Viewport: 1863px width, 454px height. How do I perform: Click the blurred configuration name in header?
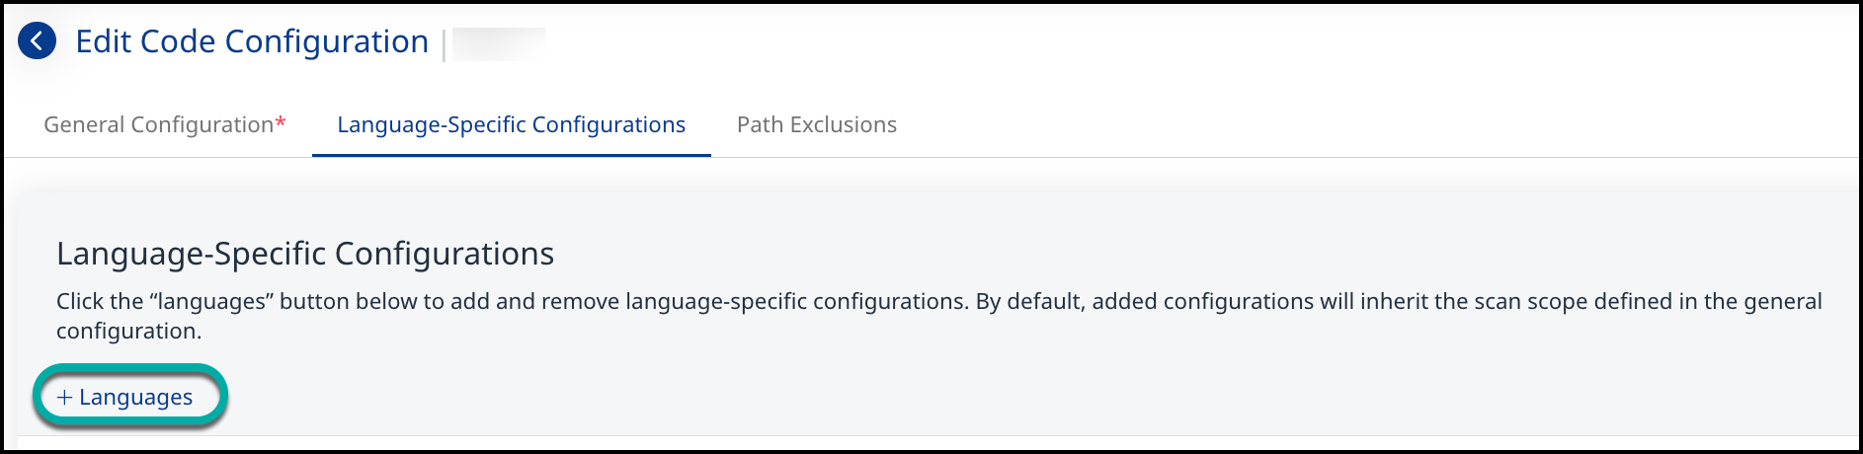point(499,43)
